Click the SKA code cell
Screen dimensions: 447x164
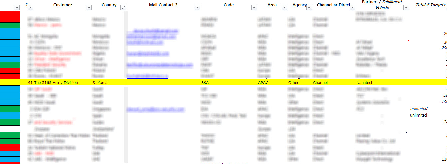coord(206,82)
